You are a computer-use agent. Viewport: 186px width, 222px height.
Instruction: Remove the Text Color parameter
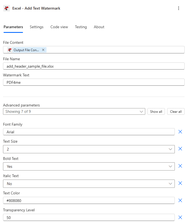pyautogui.click(x=180, y=200)
